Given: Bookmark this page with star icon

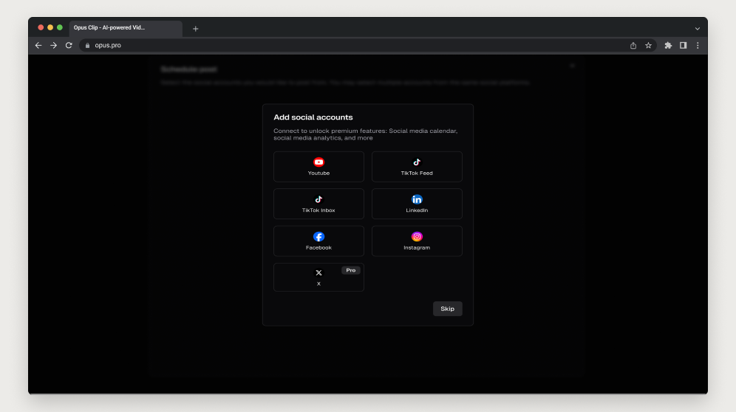Looking at the screenshot, I should pyautogui.click(x=648, y=46).
